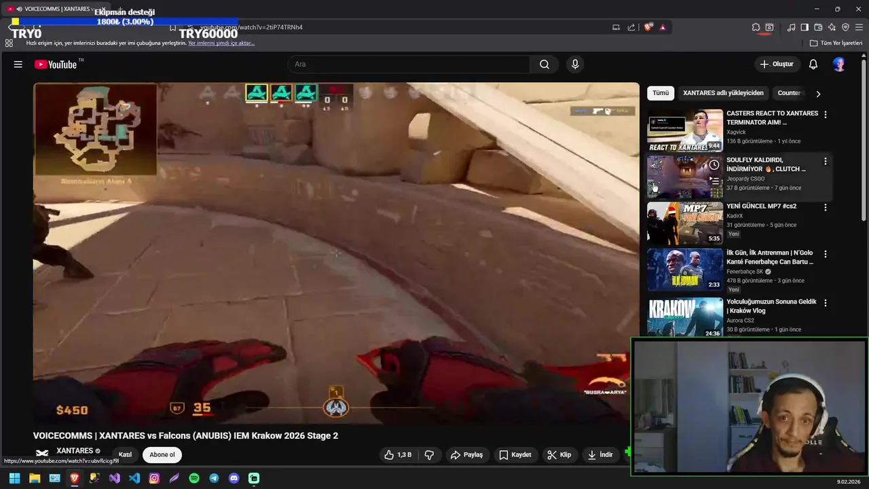Subscribe using Abone ol button

coord(162,455)
